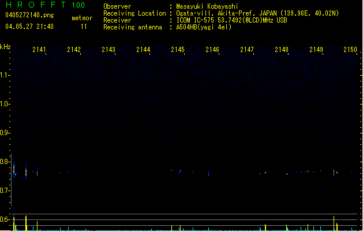The height and width of the screenshot is (231, 363).
Task: Select the ICOM IC-575 53.7492 MHz USB text
Action: pyautogui.click(x=232, y=20)
